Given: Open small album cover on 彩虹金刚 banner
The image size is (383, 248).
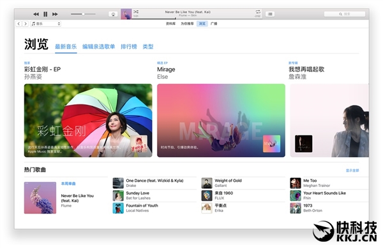Looking at the screenshot, I should coord(139,144).
